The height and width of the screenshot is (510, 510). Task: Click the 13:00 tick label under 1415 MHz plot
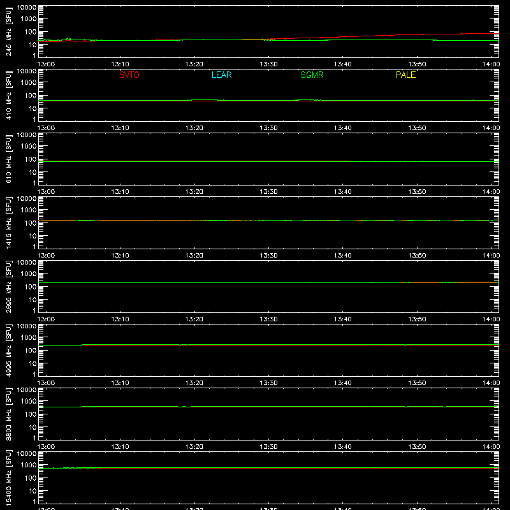coord(46,256)
